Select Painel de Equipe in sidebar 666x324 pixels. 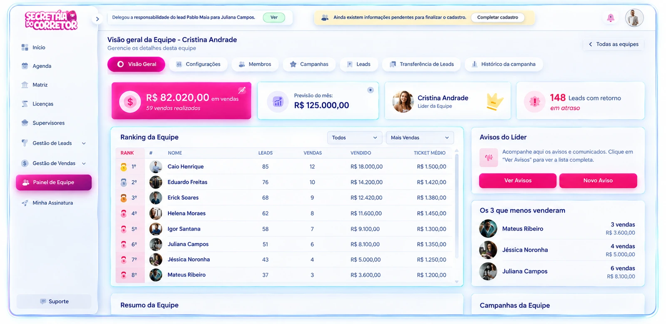pos(54,182)
